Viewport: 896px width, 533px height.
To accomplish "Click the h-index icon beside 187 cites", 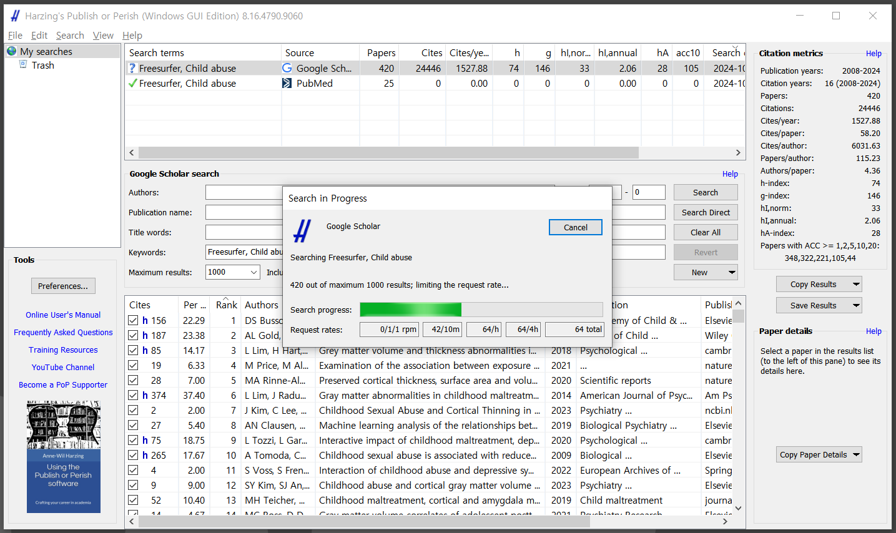I will [x=145, y=335].
